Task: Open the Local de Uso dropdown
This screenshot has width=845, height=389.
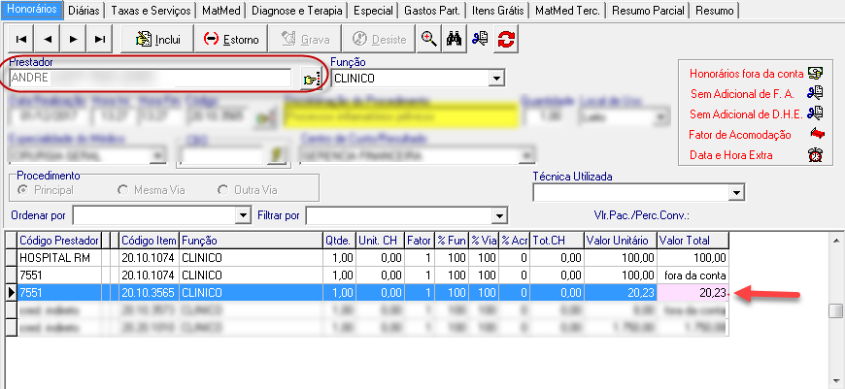Action: point(661,116)
